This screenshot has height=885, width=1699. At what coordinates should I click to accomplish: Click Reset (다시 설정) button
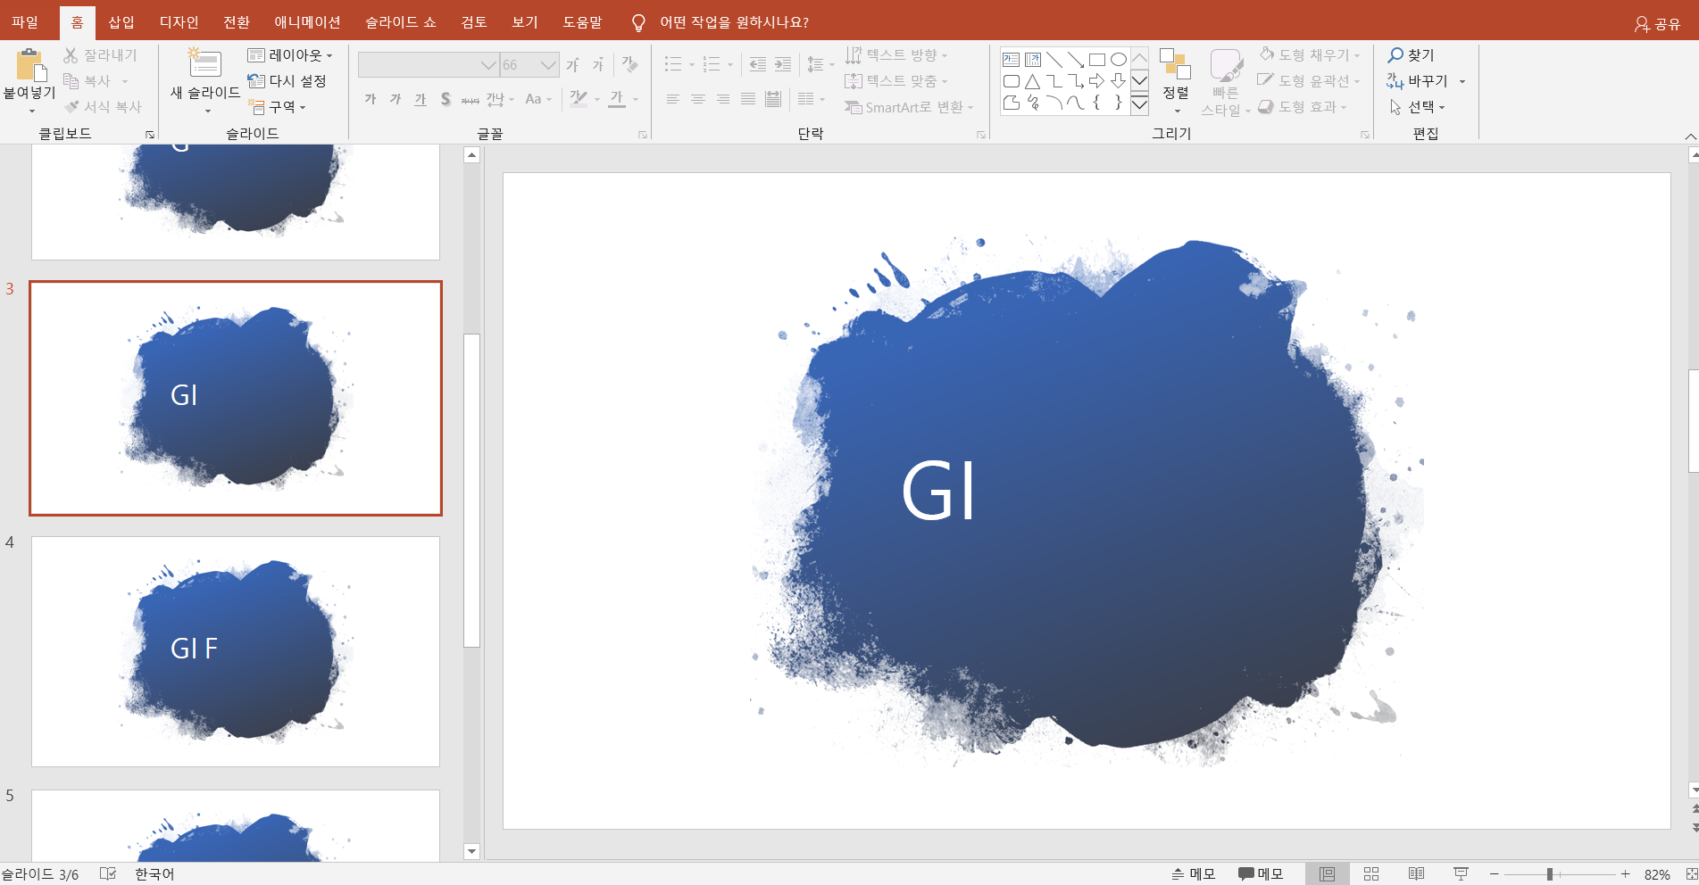coord(287,81)
